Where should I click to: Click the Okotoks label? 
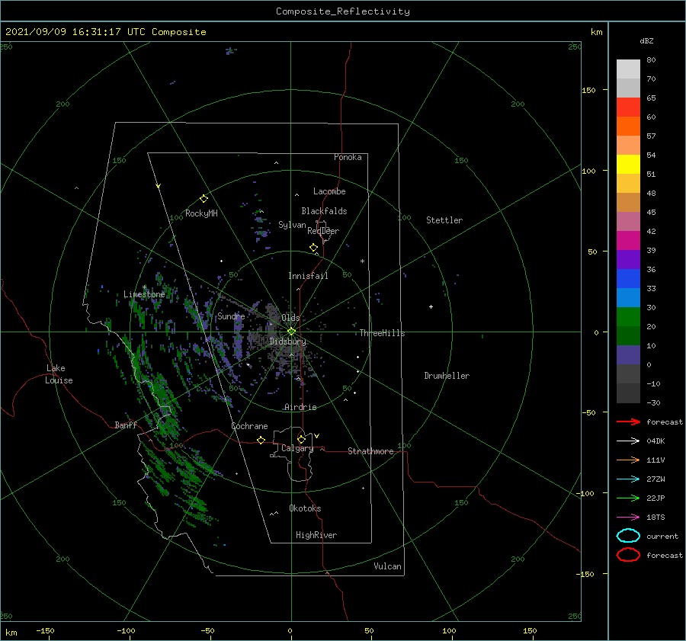click(305, 508)
